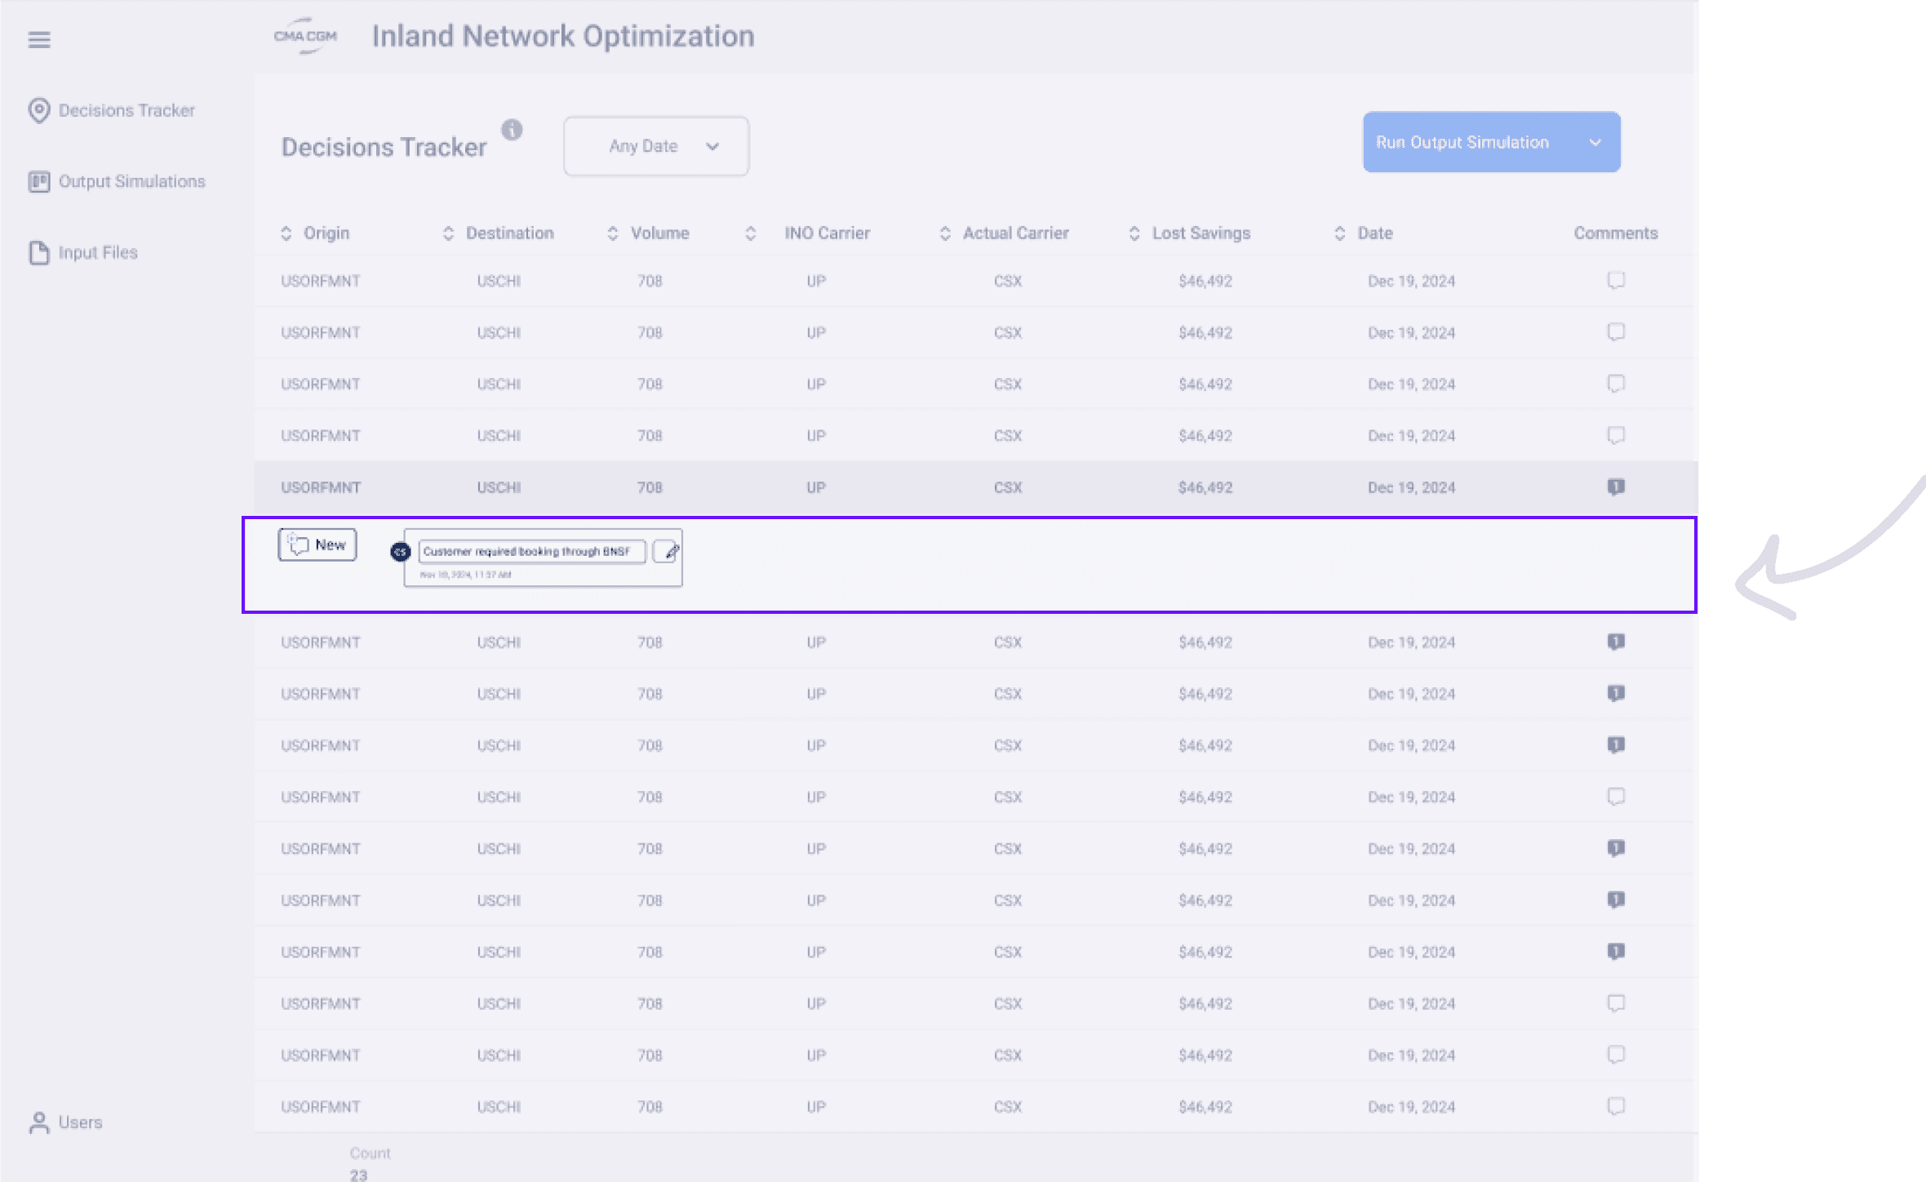Click the empty comment icon in last row

[1615, 1106]
